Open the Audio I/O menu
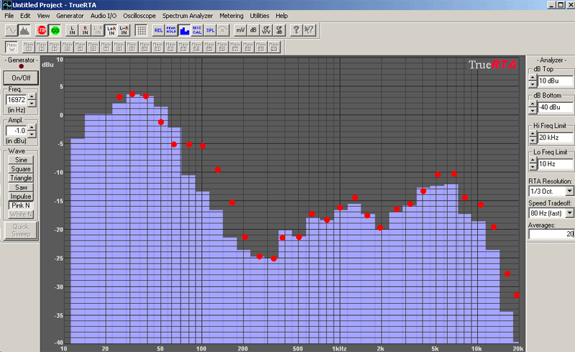The image size is (575, 352). 103,16
